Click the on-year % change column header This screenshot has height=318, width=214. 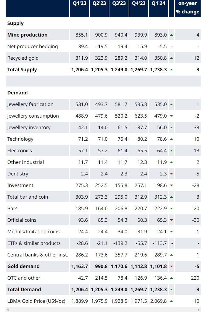[188, 8]
